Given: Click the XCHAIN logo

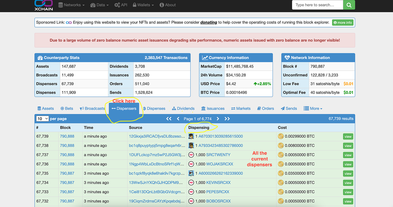Looking at the screenshot, I should click(x=44, y=5).
